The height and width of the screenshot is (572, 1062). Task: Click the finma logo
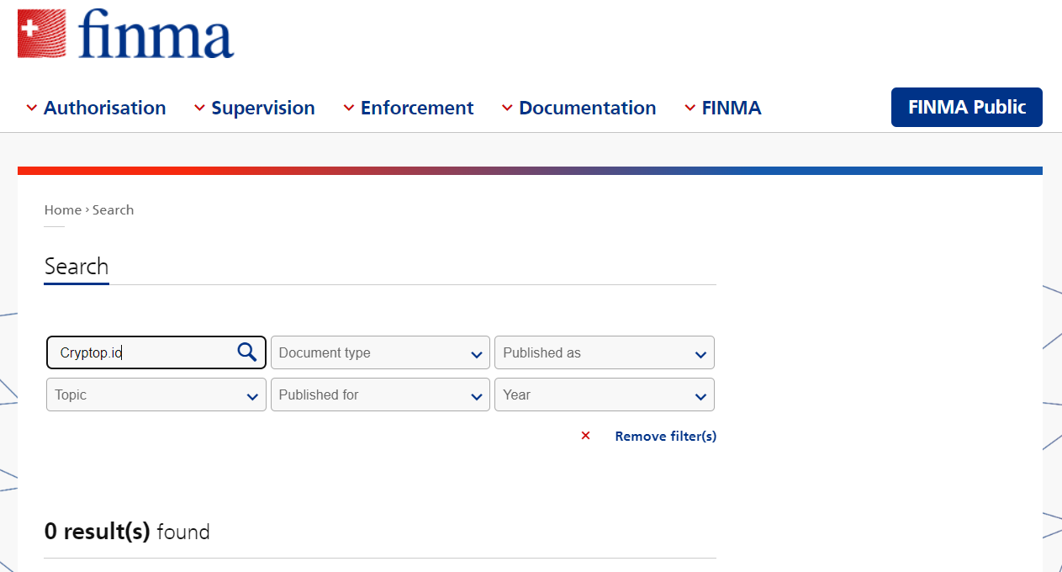(x=126, y=34)
